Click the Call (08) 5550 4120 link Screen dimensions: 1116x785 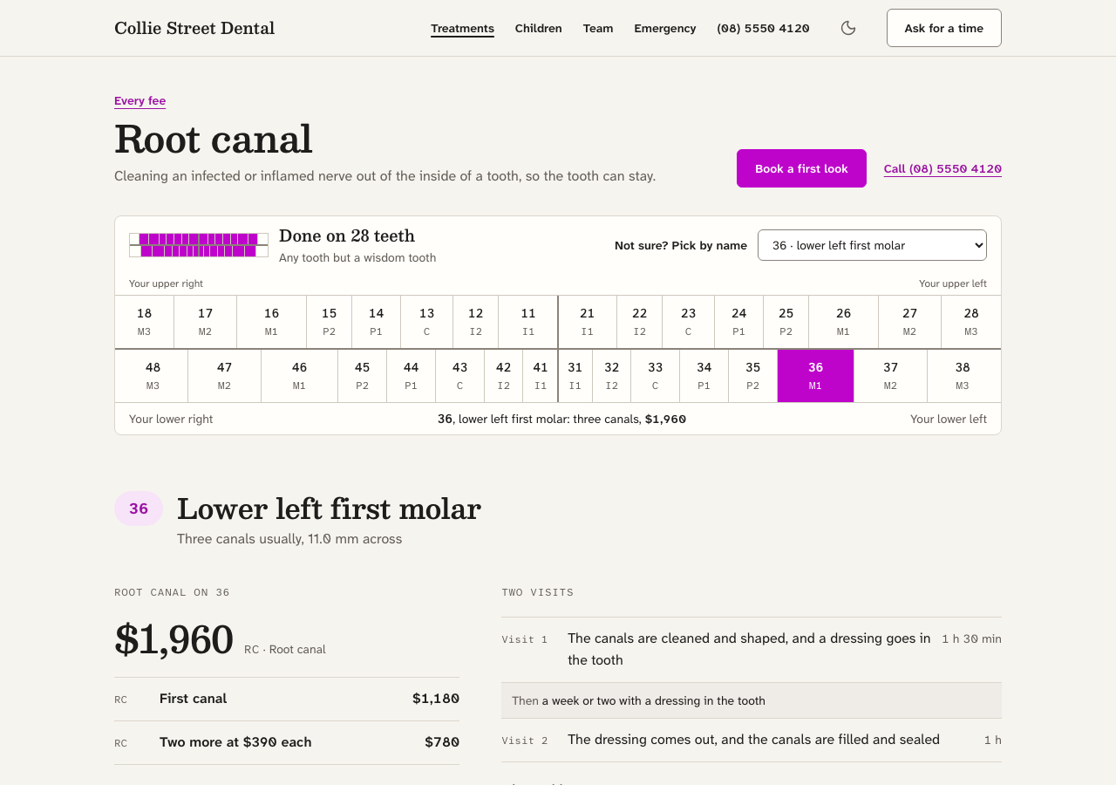(x=942, y=168)
